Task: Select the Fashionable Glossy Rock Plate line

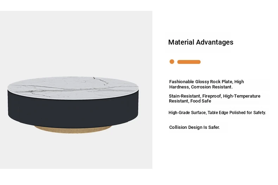Action: [x=206, y=82]
